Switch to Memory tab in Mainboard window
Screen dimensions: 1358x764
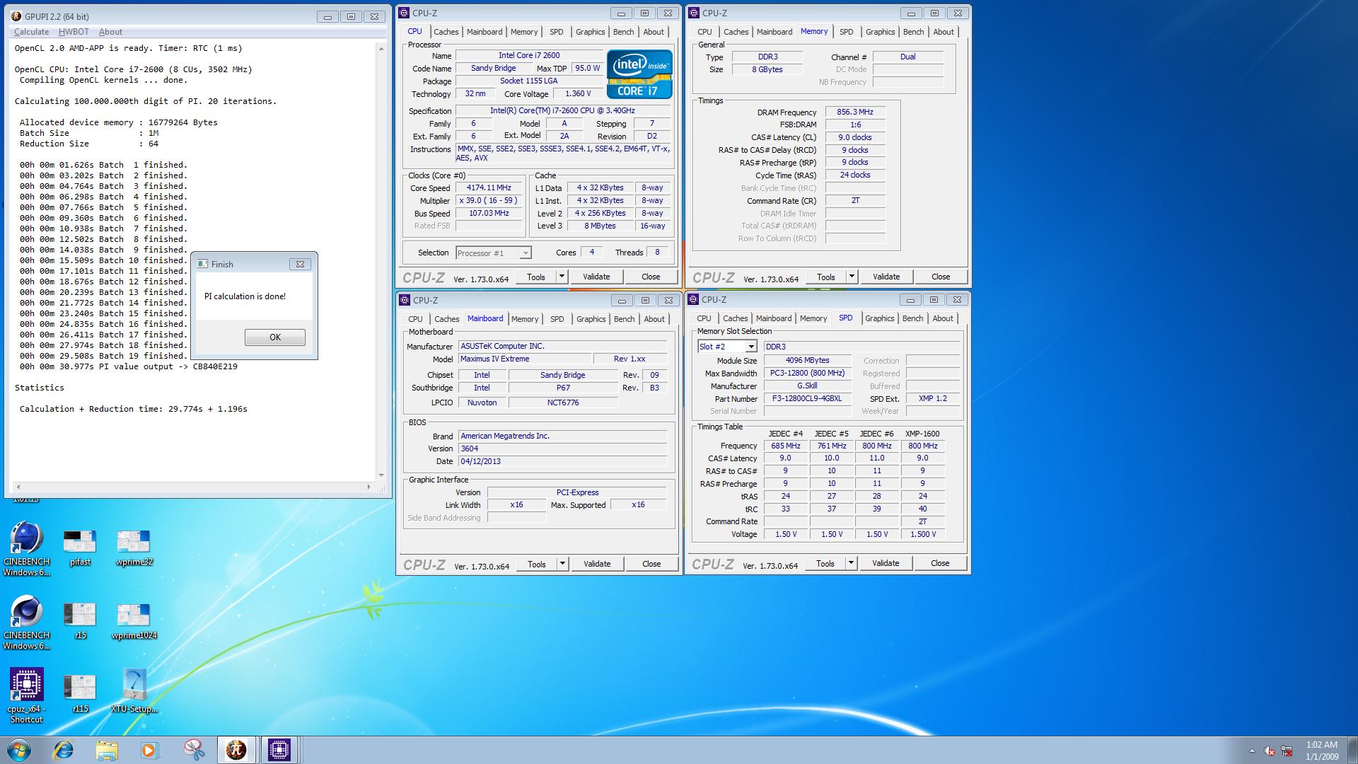click(x=524, y=319)
